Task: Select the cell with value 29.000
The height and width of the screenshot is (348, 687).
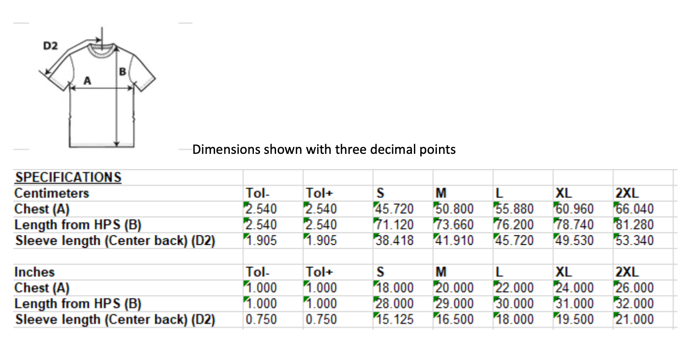Action: [x=454, y=304]
